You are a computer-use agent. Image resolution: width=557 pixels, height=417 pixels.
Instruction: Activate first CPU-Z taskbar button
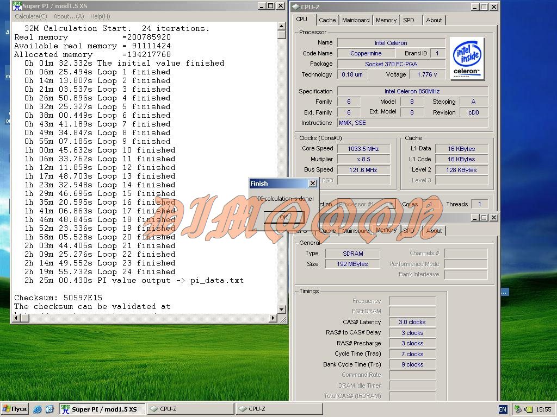pyautogui.click(x=190, y=409)
